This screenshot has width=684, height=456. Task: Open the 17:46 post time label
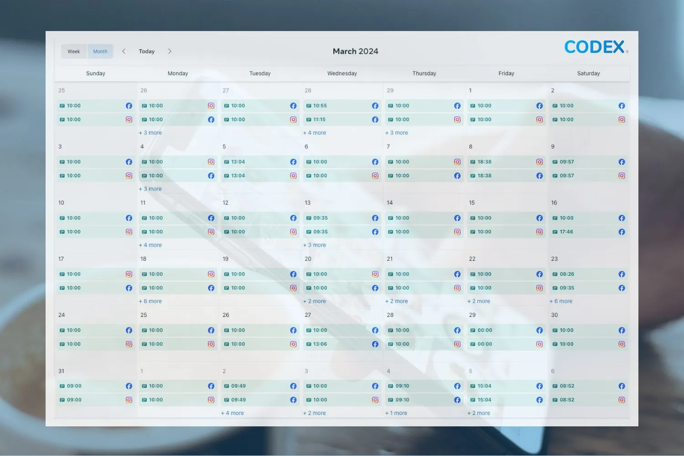(x=566, y=232)
